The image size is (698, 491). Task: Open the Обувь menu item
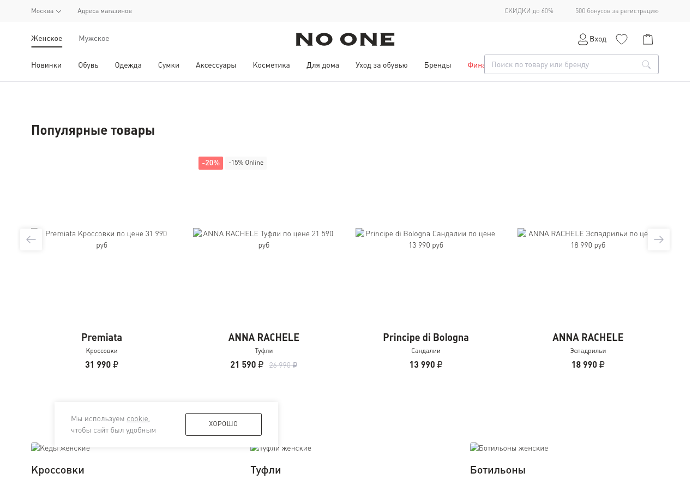click(88, 65)
